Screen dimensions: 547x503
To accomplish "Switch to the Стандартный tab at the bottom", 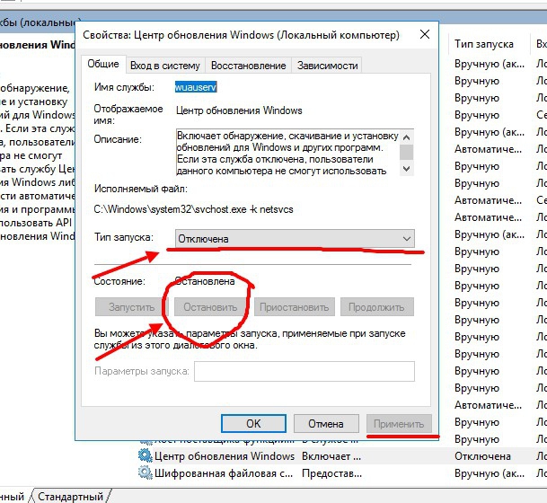I will 70,496.
